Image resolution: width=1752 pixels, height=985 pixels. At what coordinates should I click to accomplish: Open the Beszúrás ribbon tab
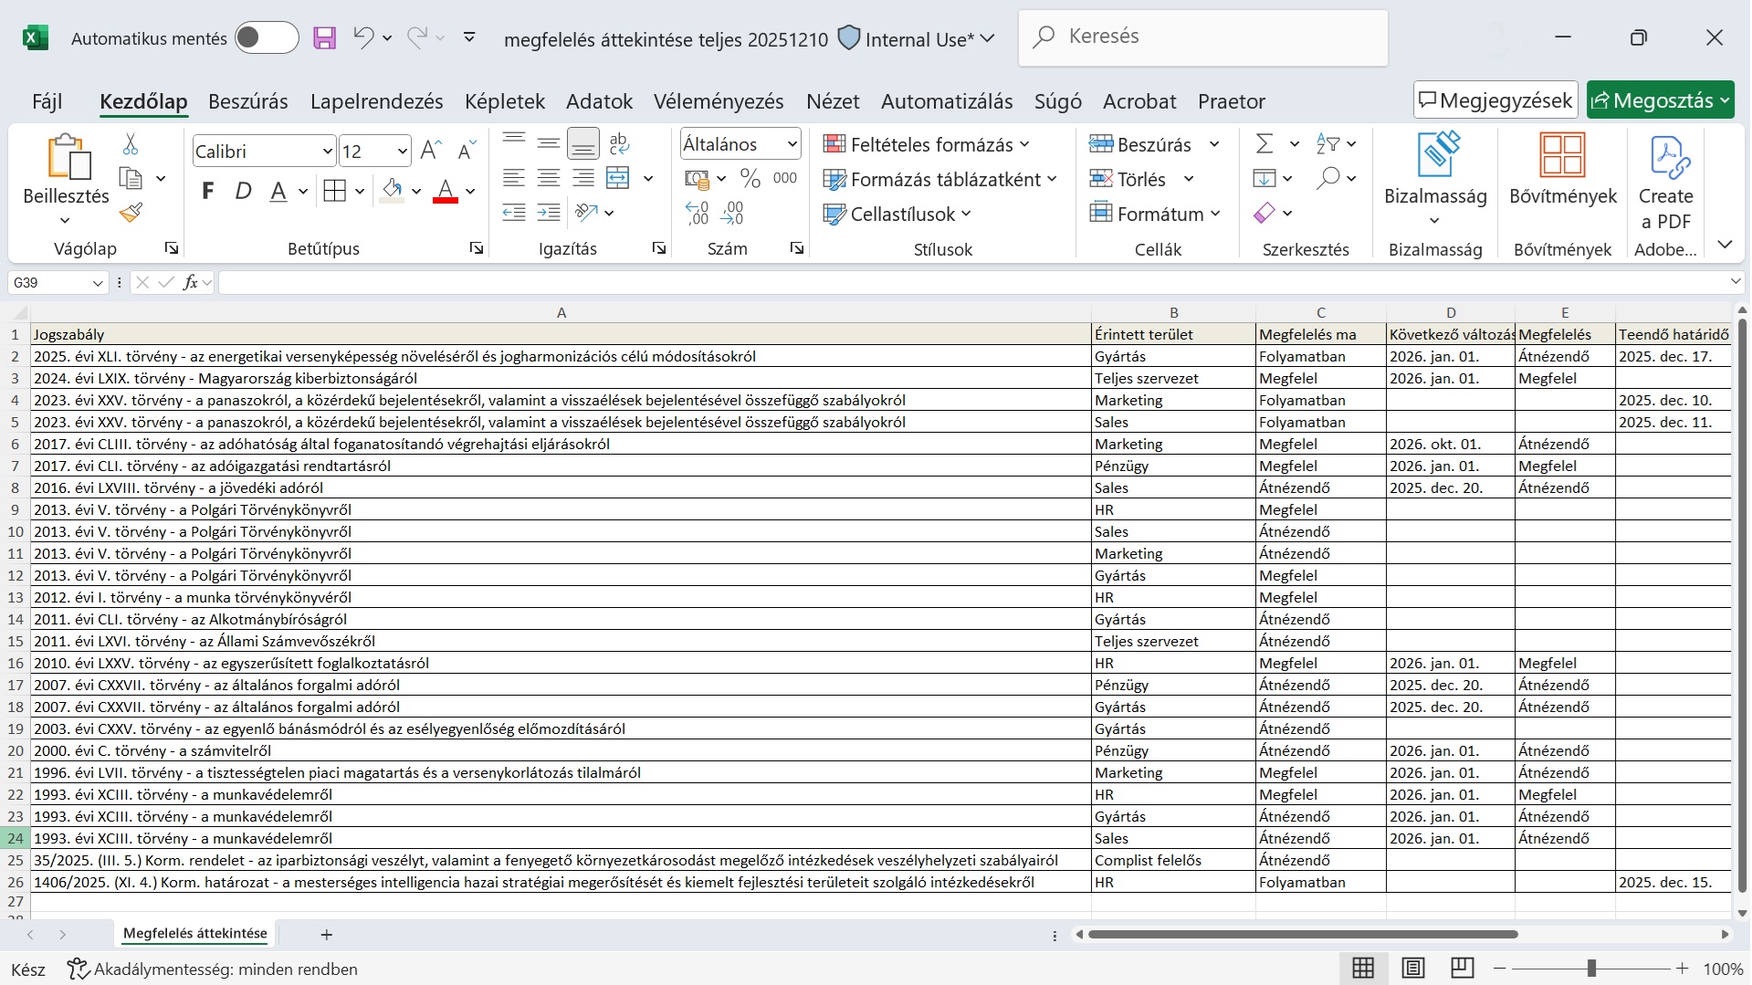pyautogui.click(x=247, y=101)
